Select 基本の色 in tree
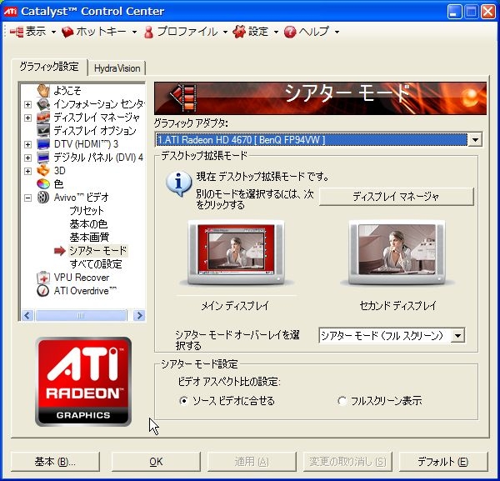Image resolution: width=500 pixels, height=481 pixels. coord(88,224)
